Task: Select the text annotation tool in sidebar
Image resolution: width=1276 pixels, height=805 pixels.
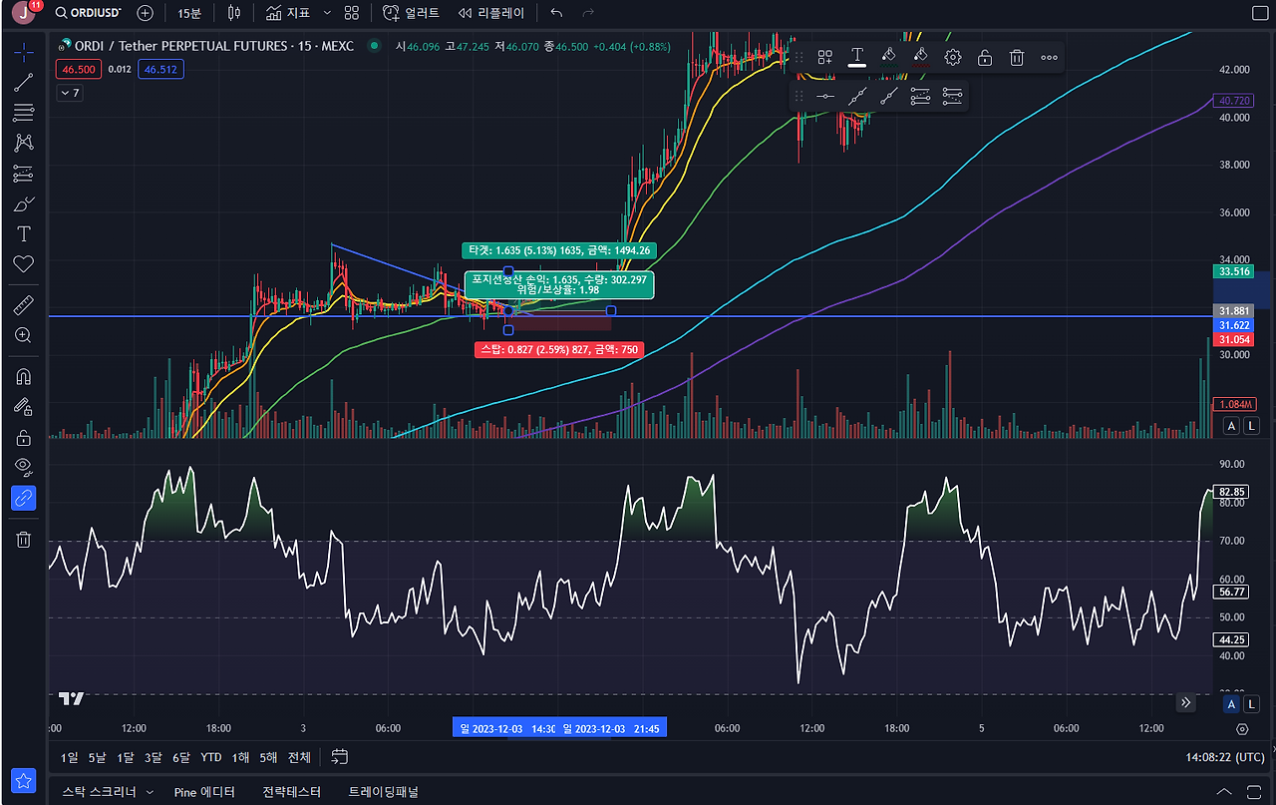Action: (23, 234)
